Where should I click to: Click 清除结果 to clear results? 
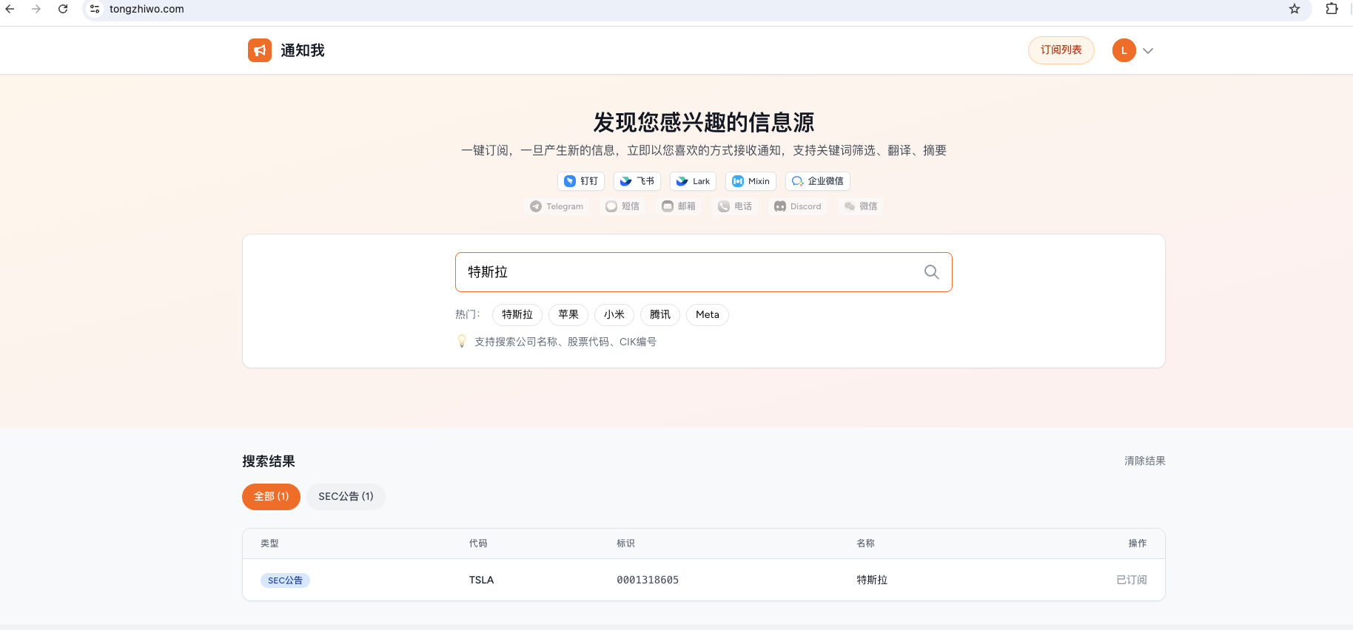pyautogui.click(x=1145, y=461)
